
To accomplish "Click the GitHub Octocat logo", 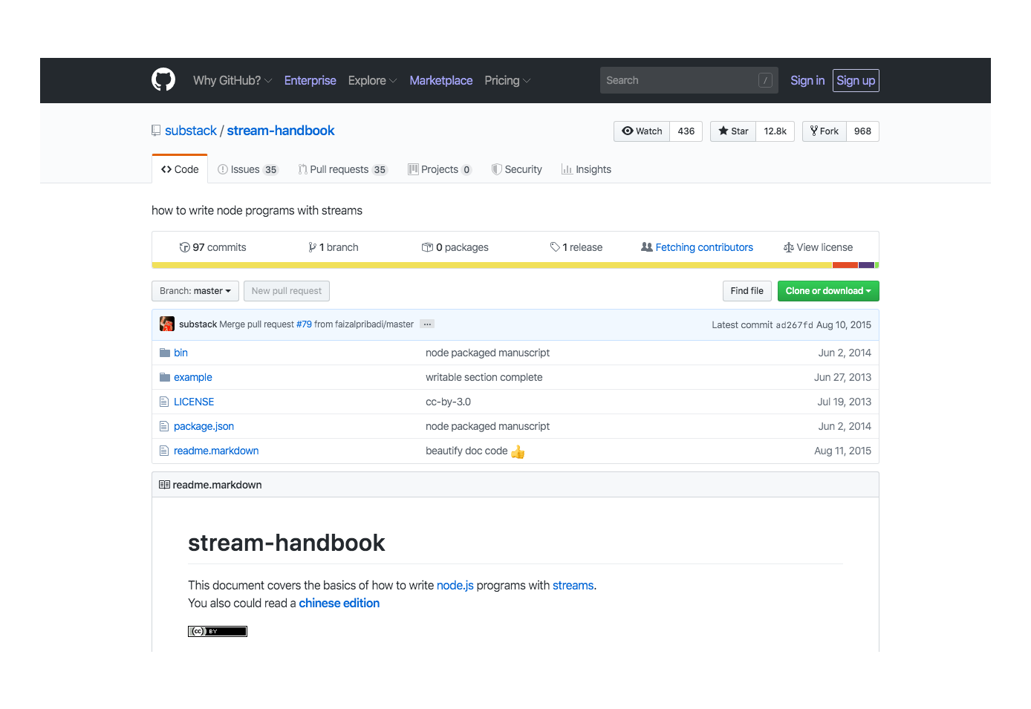I will [163, 79].
